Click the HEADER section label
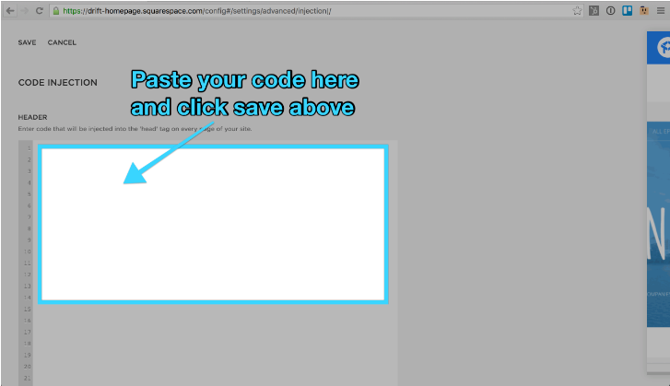 point(32,117)
